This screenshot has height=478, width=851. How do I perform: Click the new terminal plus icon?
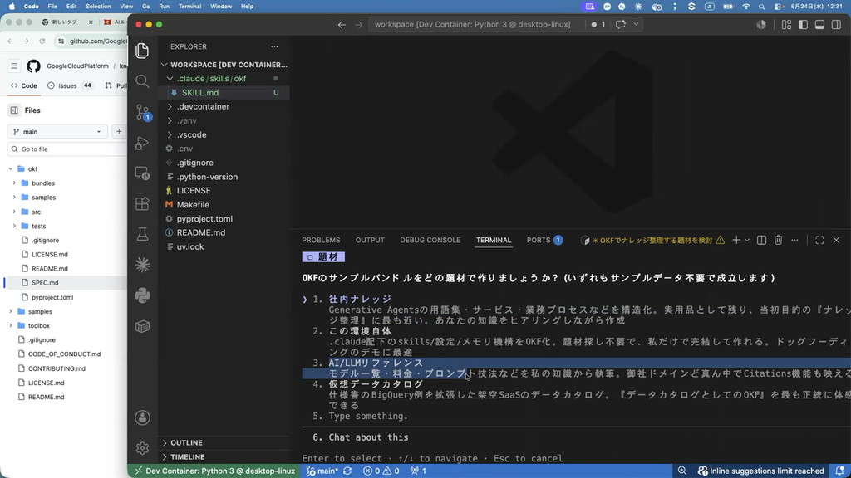tap(736, 240)
